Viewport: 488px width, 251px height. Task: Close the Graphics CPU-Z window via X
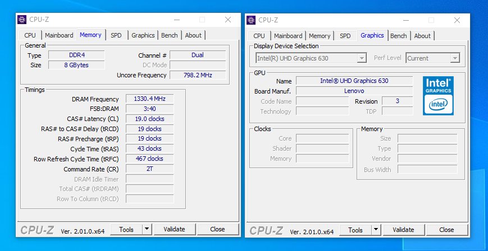click(457, 21)
